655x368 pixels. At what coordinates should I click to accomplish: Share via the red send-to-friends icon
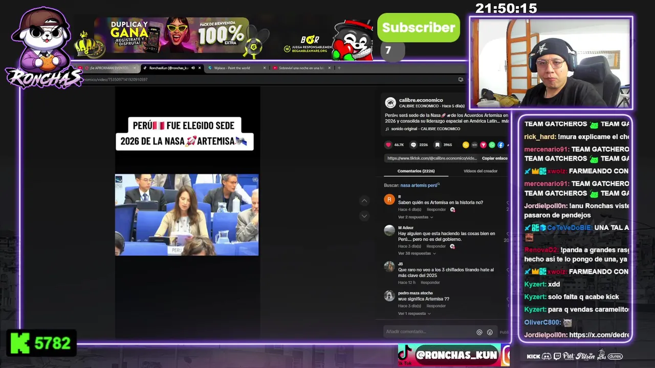click(483, 145)
